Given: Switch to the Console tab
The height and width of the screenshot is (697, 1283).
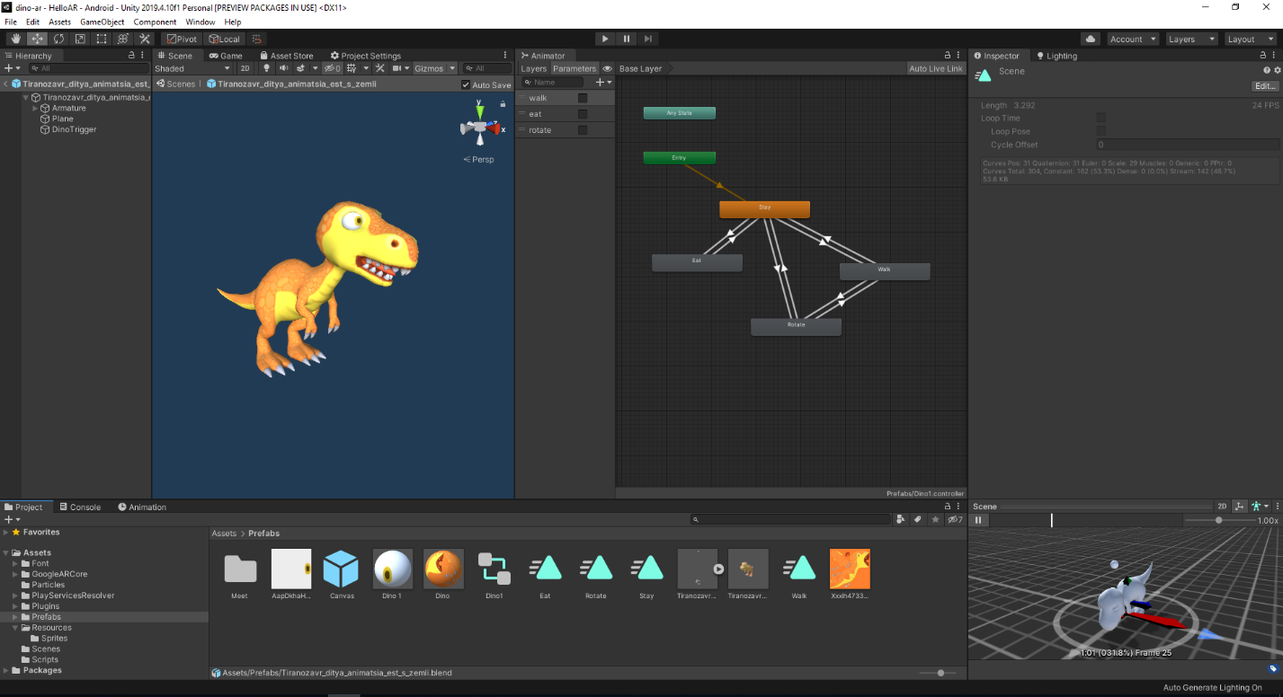Looking at the screenshot, I should (x=79, y=507).
